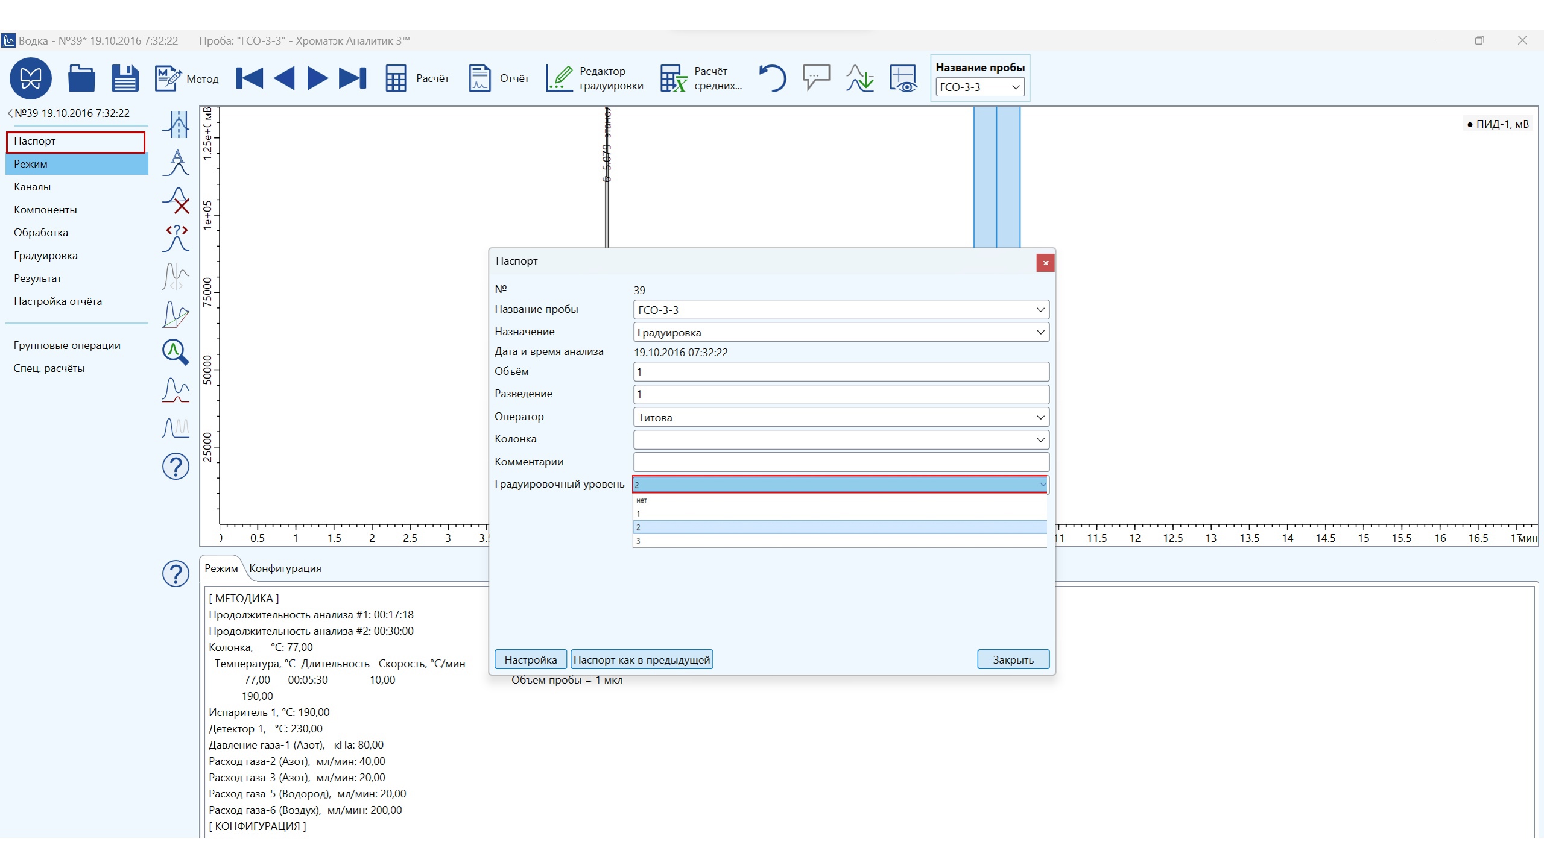Go to next chromatogram arrow
Screen dimensions: 1544x868
[317, 78]
